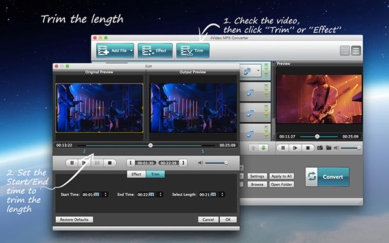This screenshot has height=243, width=389.
Task: Play the video in the Edit window
Action: point(84,163)
